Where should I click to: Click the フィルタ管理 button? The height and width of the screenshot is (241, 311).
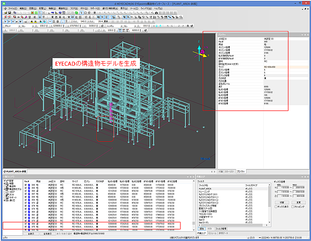(x=221, y=229)
